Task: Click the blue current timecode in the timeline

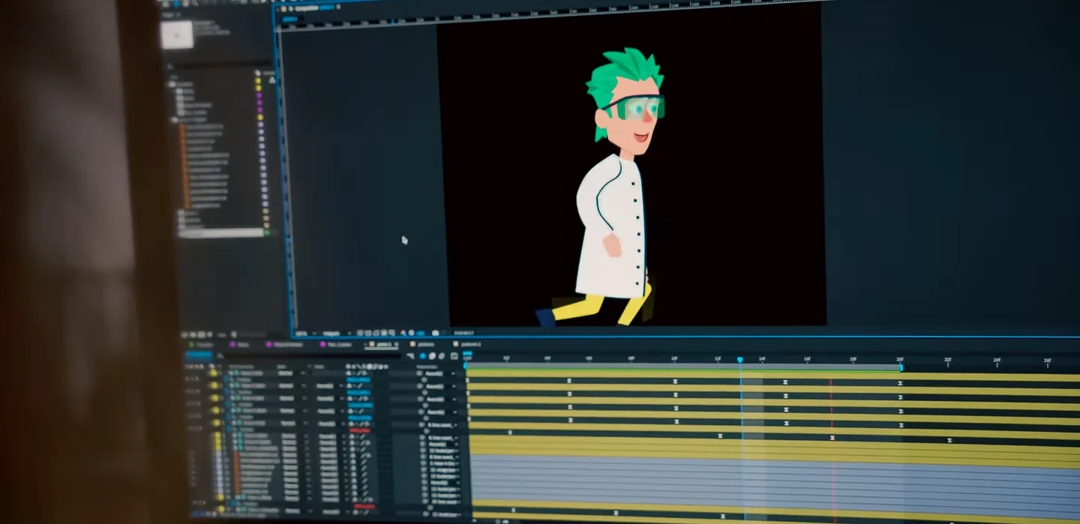Action: point(199,355)
